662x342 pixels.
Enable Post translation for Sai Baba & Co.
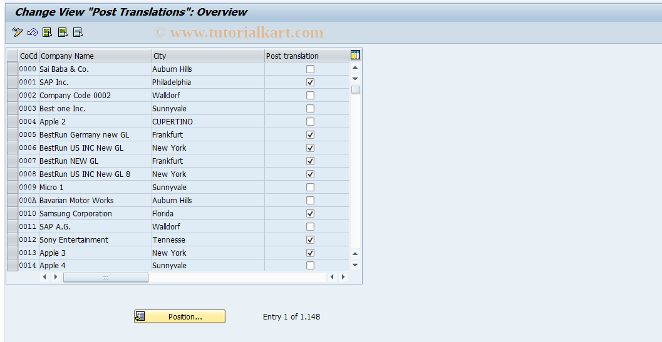(x=310, y=69)
